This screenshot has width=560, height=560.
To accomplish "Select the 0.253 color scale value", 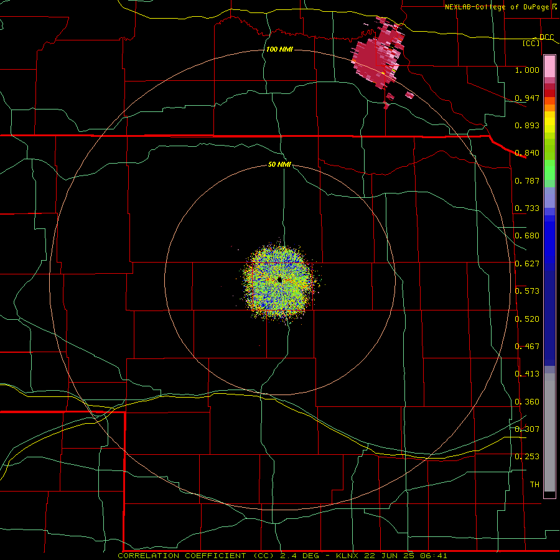I will tap(527, 457).
